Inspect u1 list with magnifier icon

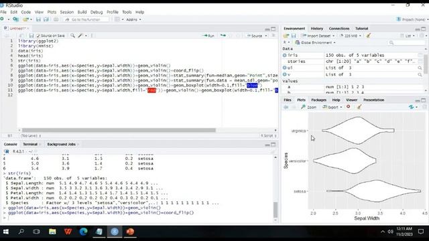coord(420,68)
